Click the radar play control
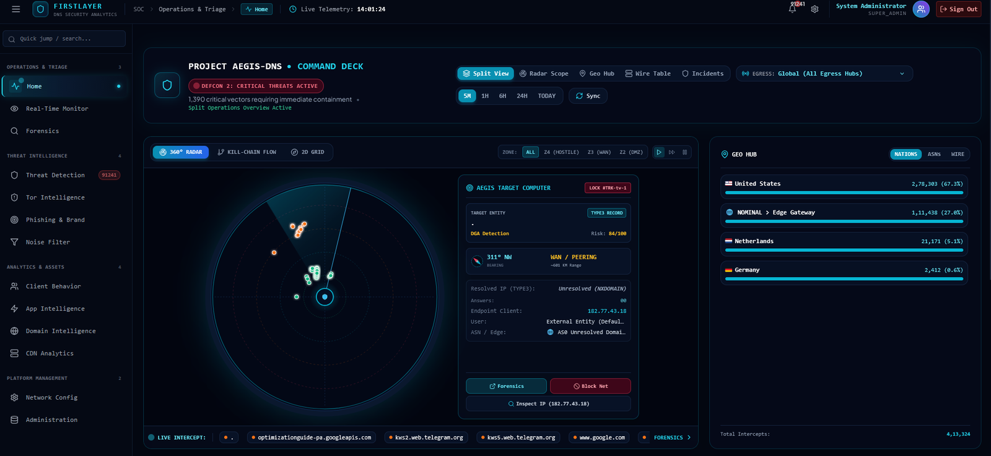The height and width of the screenshot is (456, 991). (659, 152)
